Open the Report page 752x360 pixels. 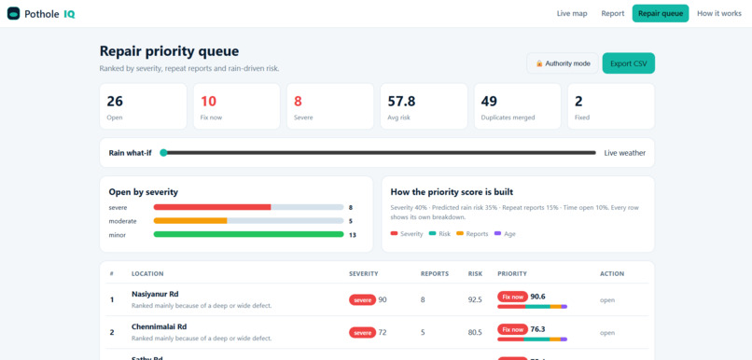click(612, 13)
